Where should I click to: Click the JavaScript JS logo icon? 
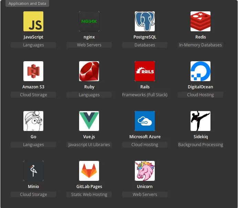[33, 21]
